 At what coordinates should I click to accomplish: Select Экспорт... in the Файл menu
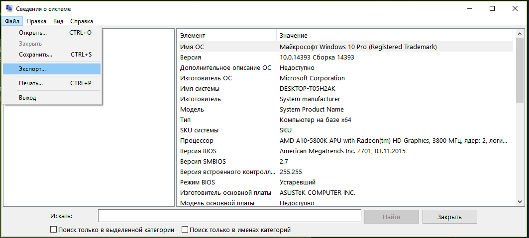52,69
